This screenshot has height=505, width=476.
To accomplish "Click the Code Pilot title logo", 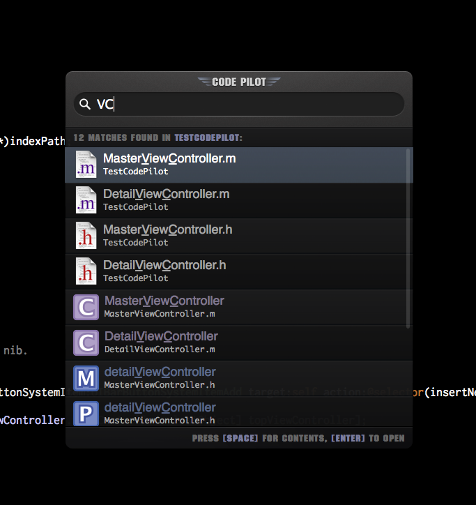I will (x=239, y=82).
